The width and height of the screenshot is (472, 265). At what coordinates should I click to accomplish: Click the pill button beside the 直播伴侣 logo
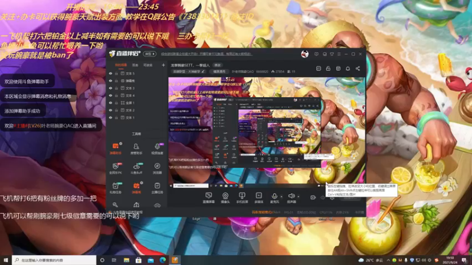[149, 54]
